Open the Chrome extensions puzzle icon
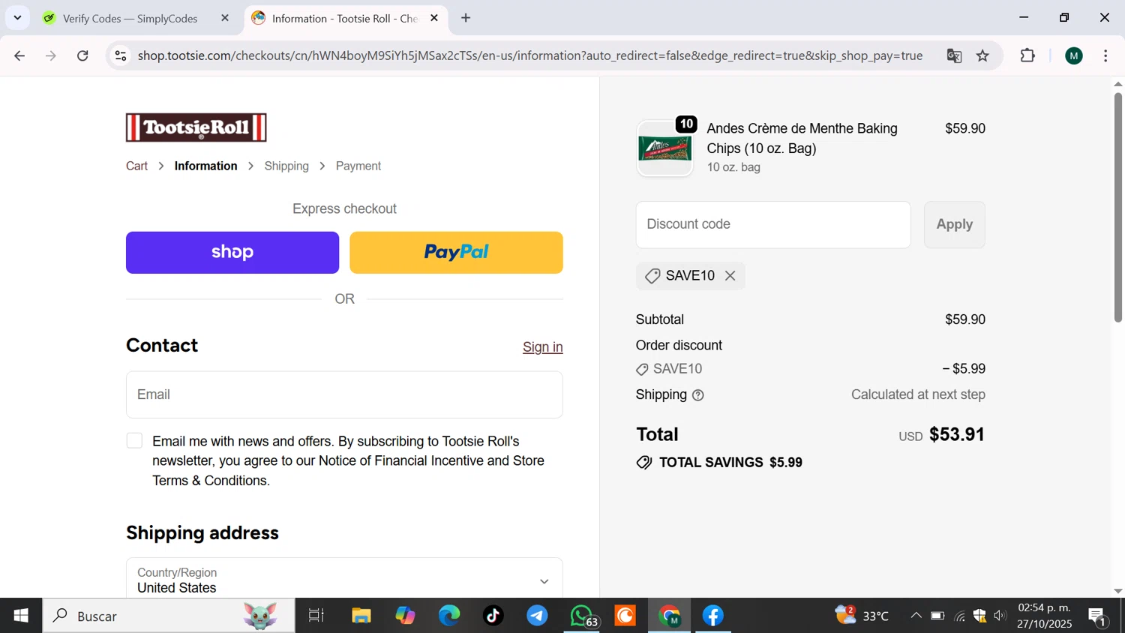Image resolution: width=1125 pixels, height=633 pixels. (x=1027, y=55)
